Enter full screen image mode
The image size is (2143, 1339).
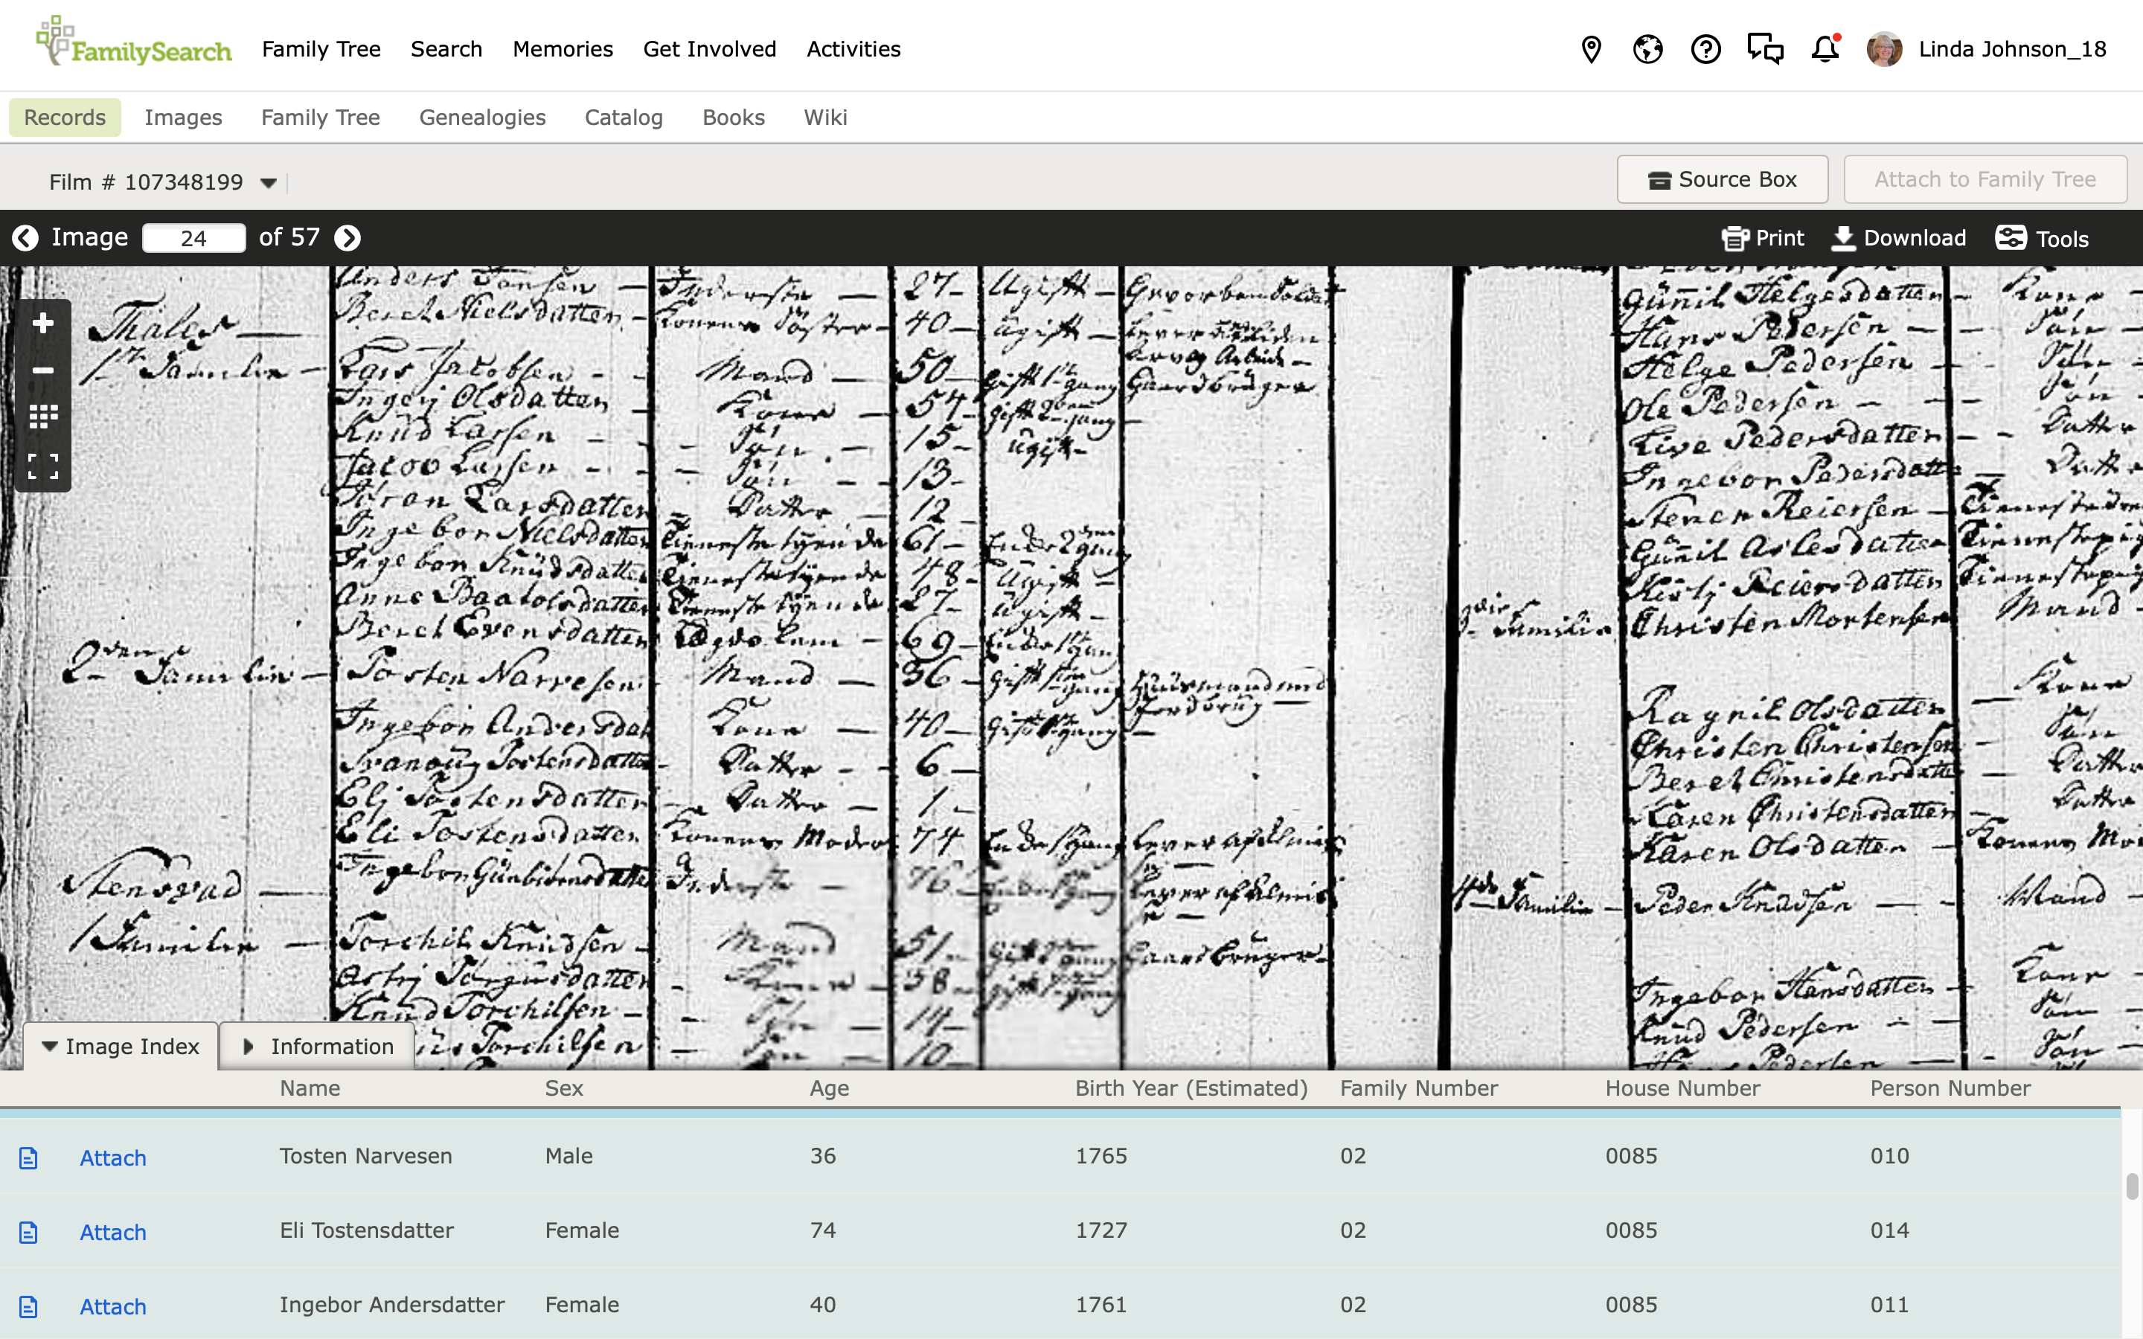click(42, 466)
